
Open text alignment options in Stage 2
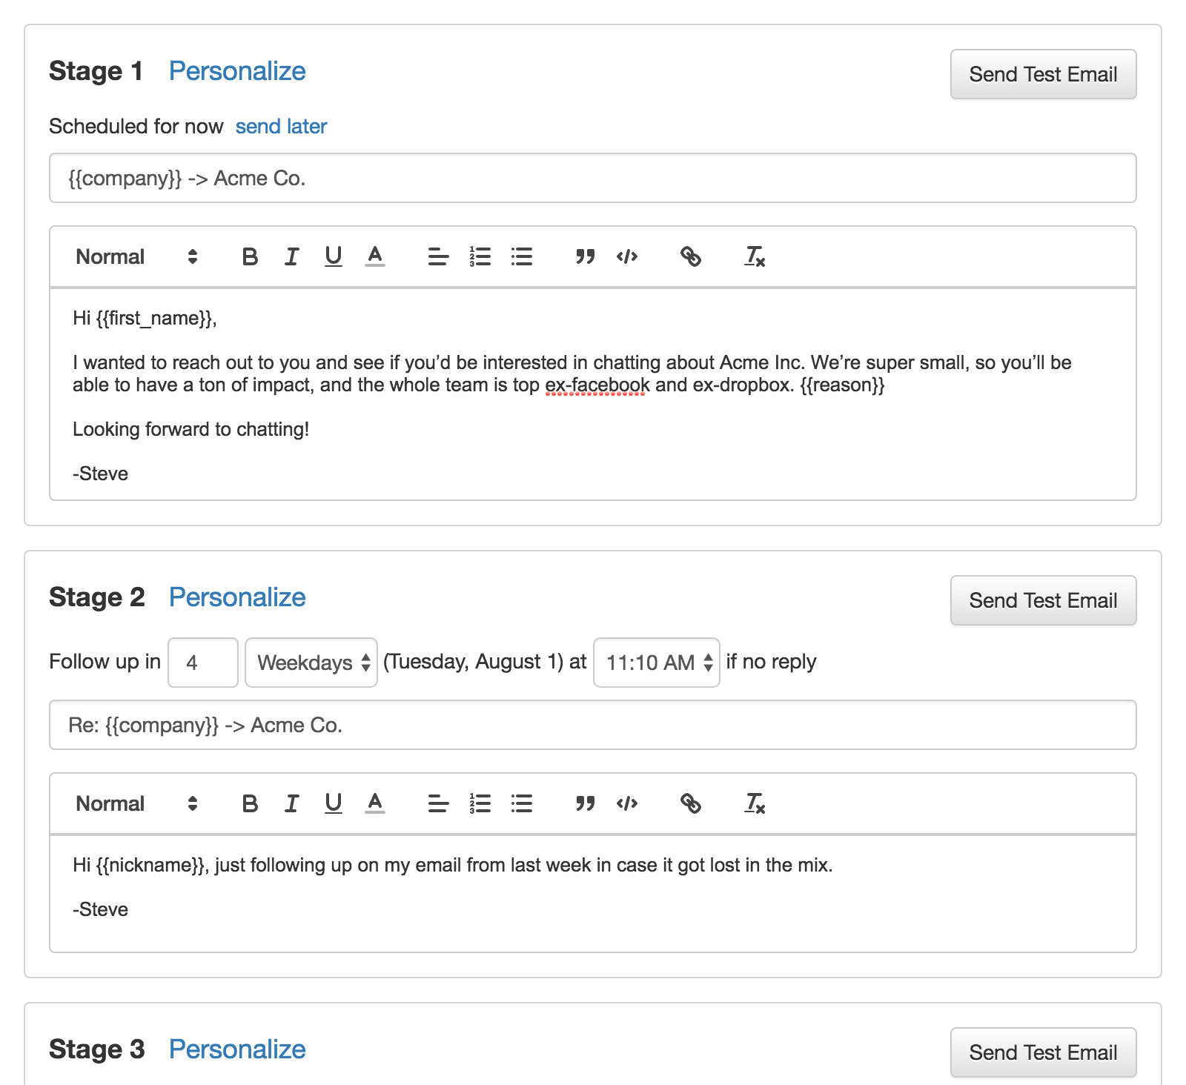438,803
